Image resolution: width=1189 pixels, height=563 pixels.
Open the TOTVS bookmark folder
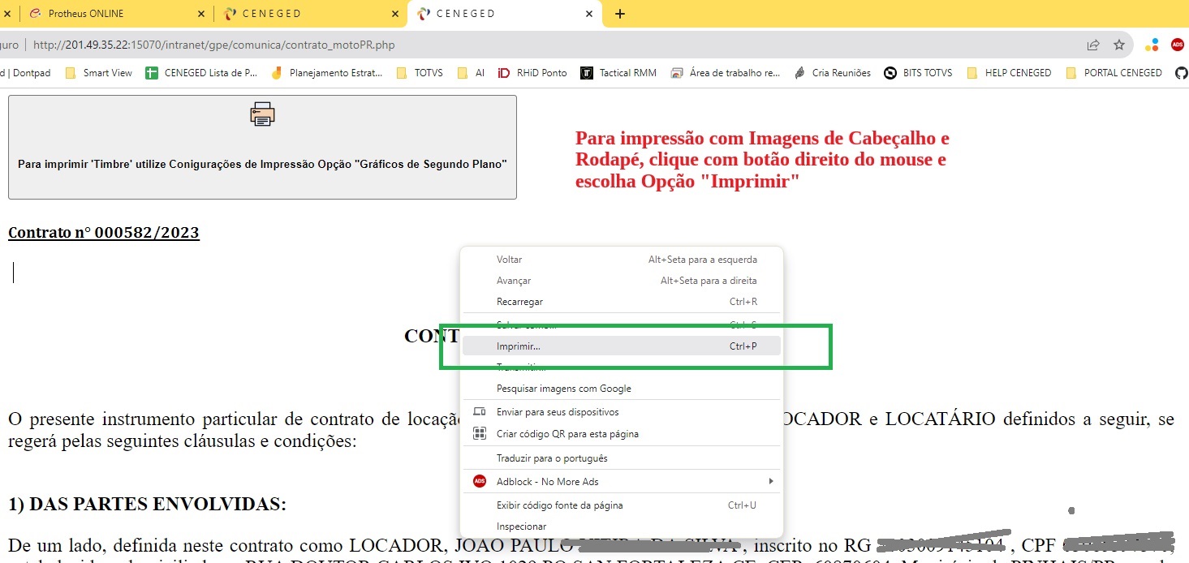tap(420, 73)
